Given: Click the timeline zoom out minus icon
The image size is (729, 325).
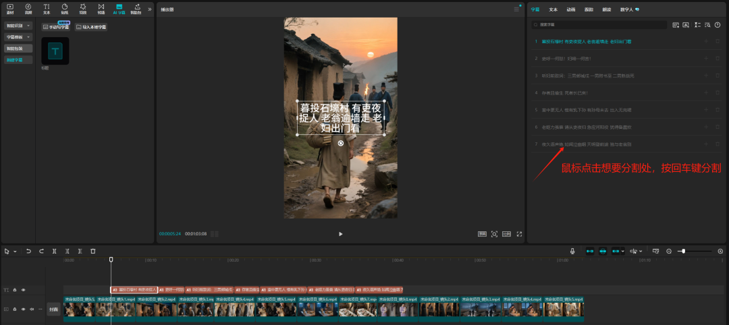Looking at the screenshot, I should 669,252.
